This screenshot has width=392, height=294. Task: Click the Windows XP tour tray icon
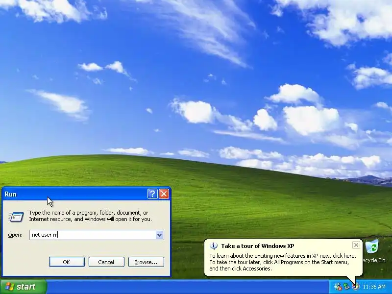click(356, 287)
